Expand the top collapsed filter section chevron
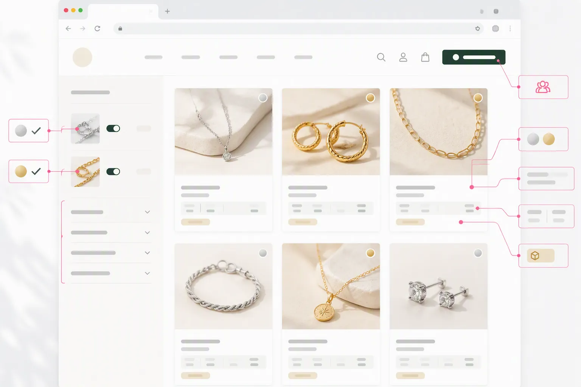The height and width of the screenshot is (387, 581). (x=148, y=212)
